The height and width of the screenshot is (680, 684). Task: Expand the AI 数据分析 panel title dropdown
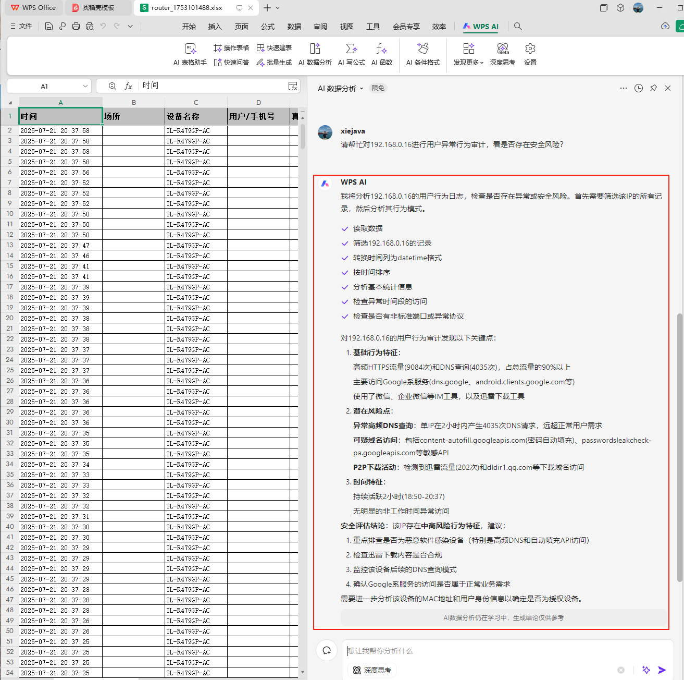[x=362, y=88]
